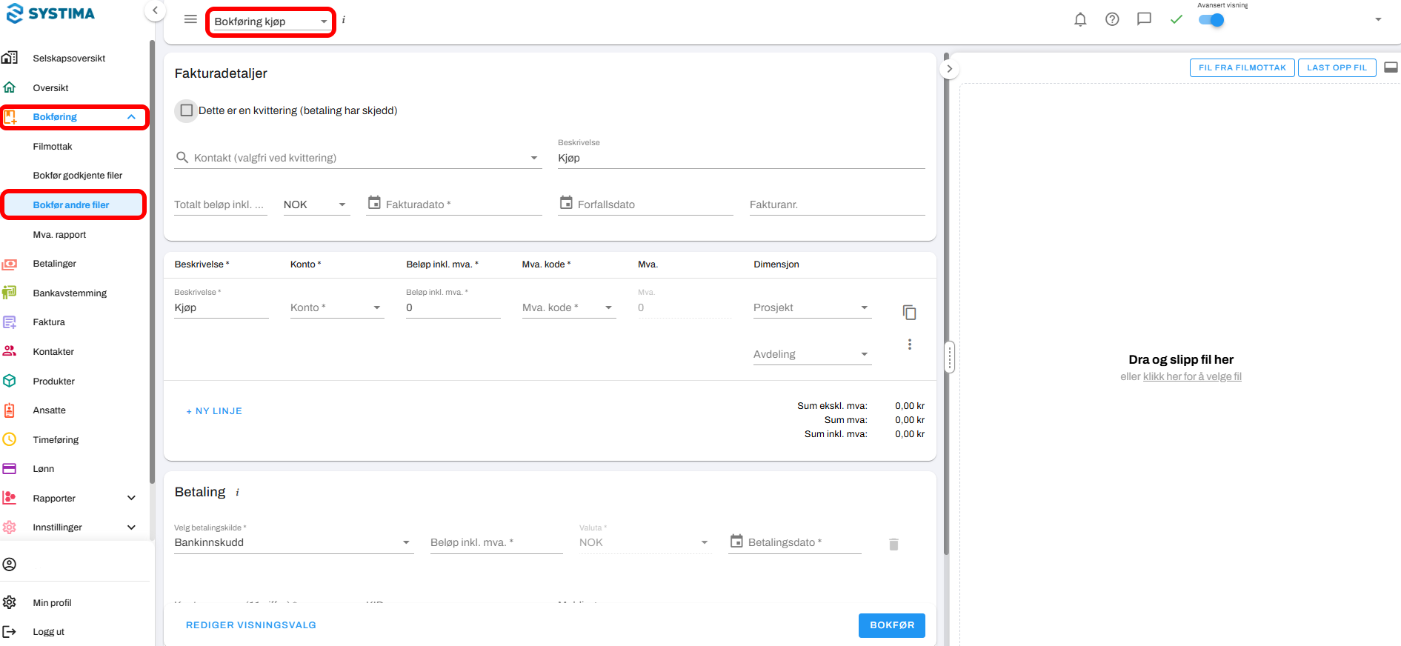Open the Bokføring kjøp dropdown

point(270,21)
